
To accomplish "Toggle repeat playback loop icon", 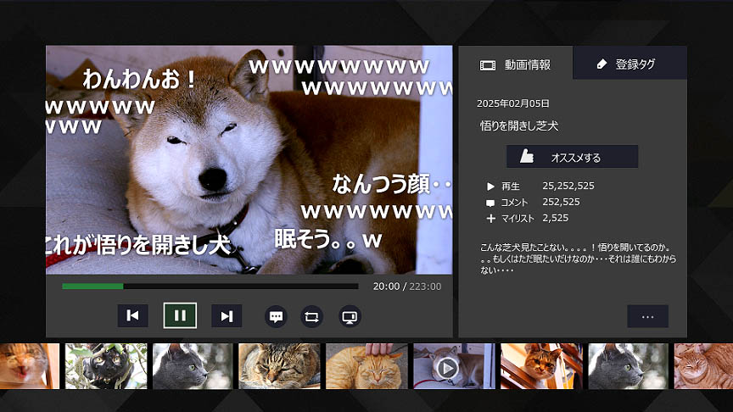I will click(312, 317).
